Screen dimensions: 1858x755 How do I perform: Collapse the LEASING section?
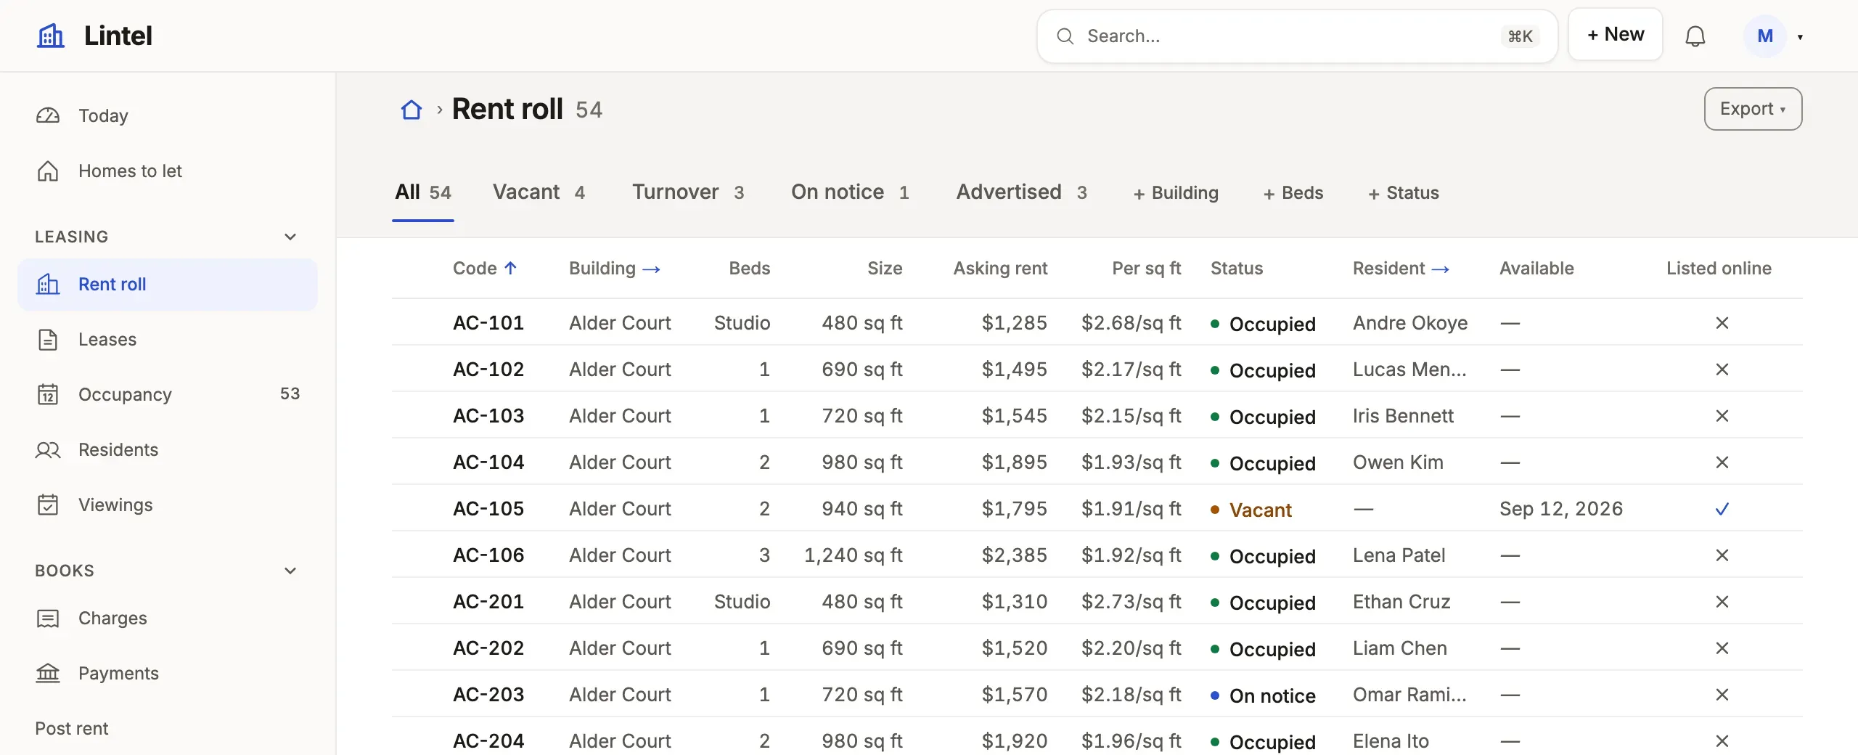point(290,237)
